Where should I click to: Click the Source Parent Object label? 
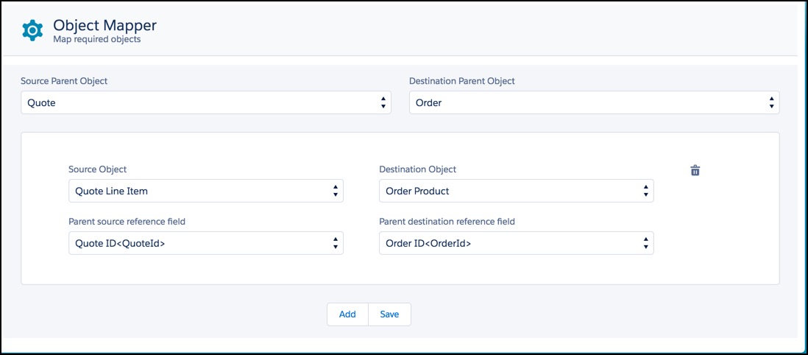click(x=65, y=81)
